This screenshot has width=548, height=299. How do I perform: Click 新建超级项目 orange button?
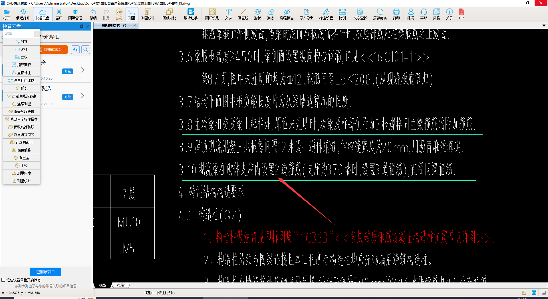coord(53,50)
